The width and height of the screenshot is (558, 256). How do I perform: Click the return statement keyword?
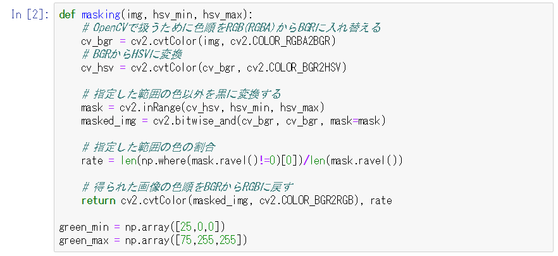[x=98, y=201]
